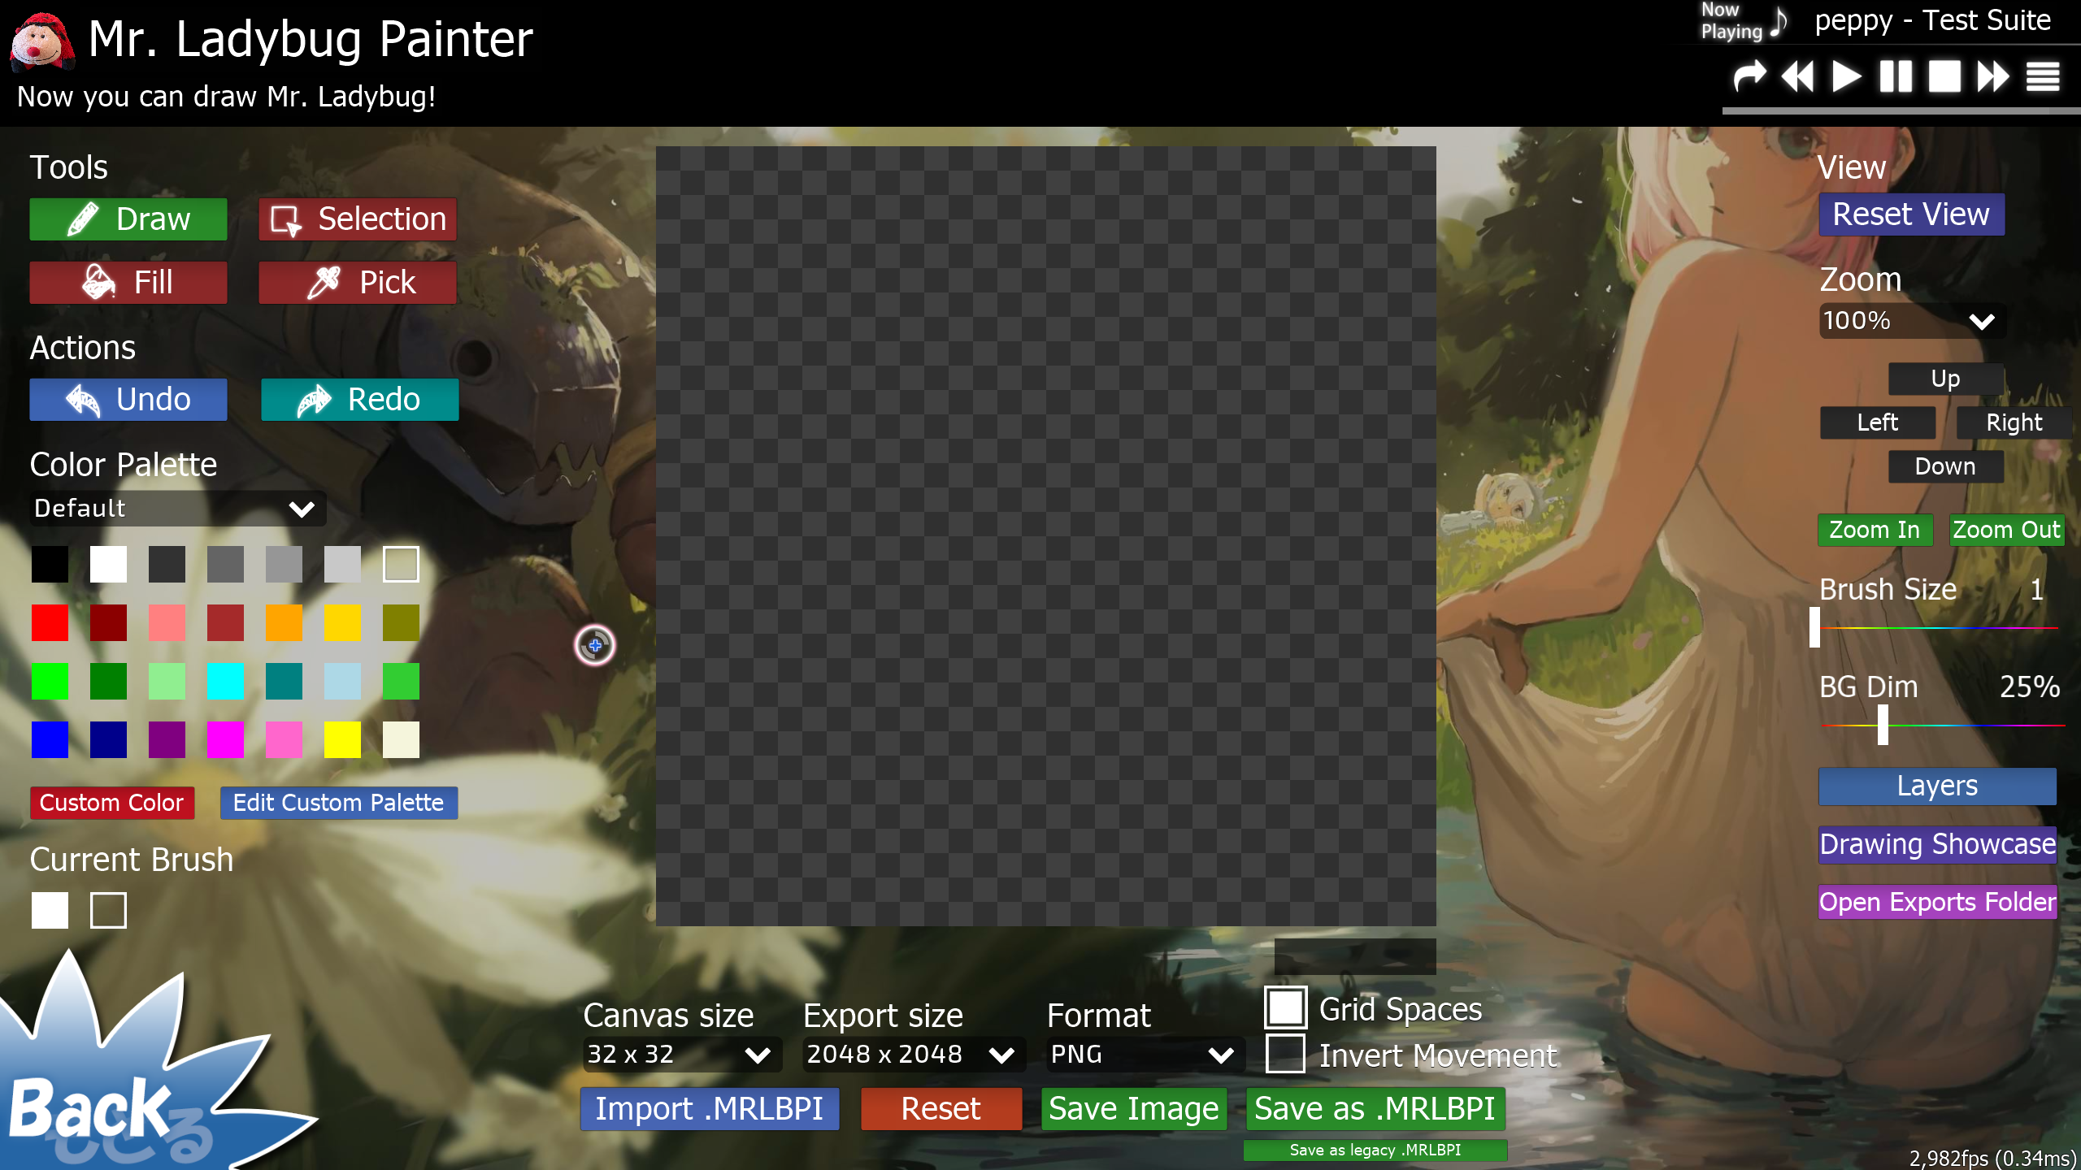Pick the bright yellow swatch in bottom row

click(342, 740)
